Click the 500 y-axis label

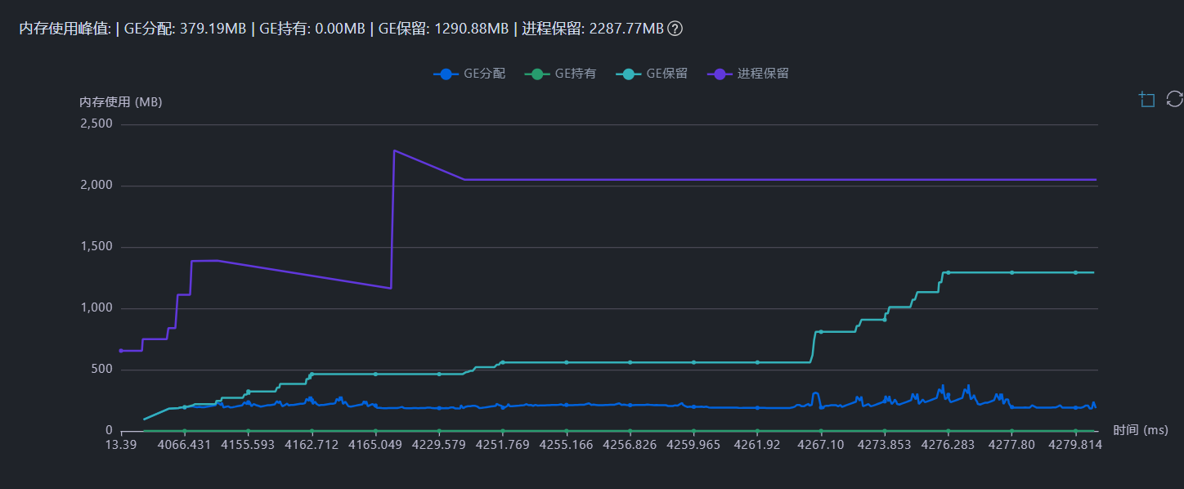(x=102, y=370)
